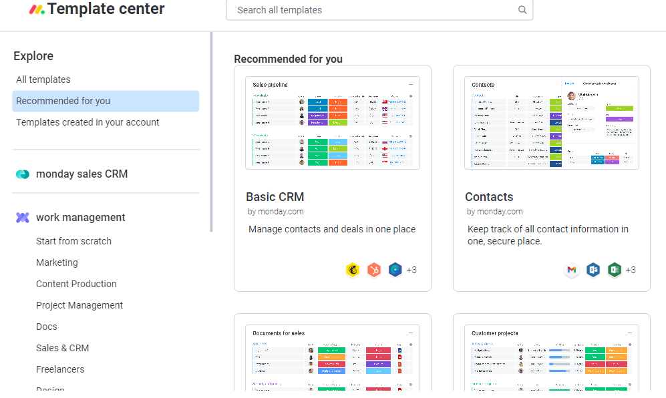Viewport: 666px width, 398px height.
Task: Open All templates in the Explore sidebar
Action: (43, 79)
